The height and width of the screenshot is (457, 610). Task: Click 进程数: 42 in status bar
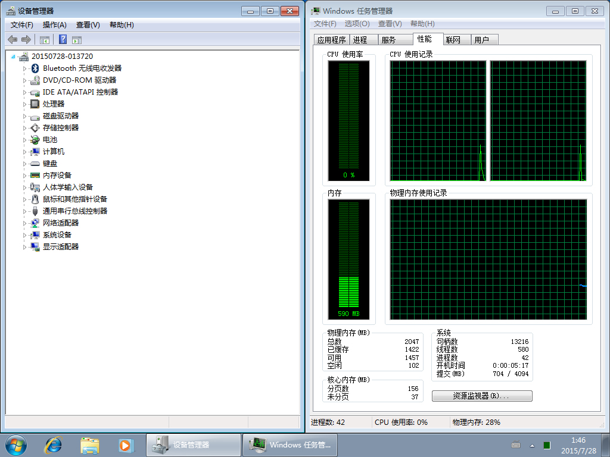click(x=328, y=422)
